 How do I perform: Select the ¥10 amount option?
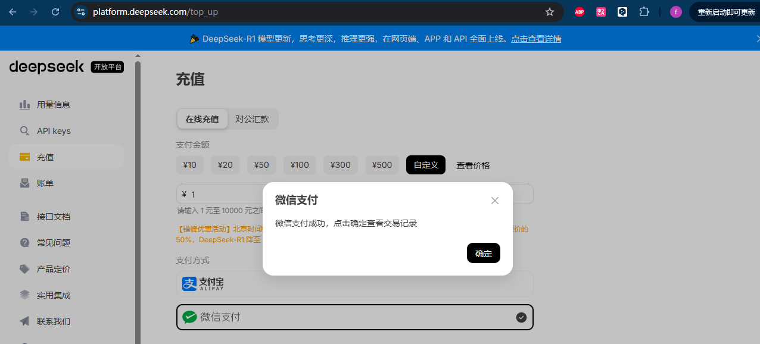(190, 165)
